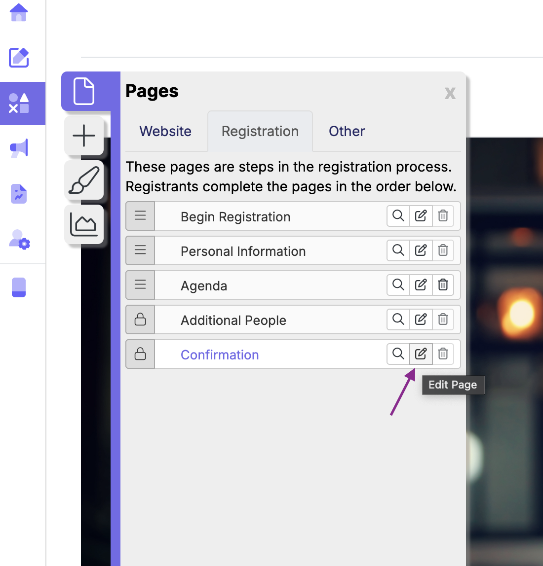Viewport: 543px width, 566px height.
Task: Click the Additional People lock icon
Action: [140, 319]
